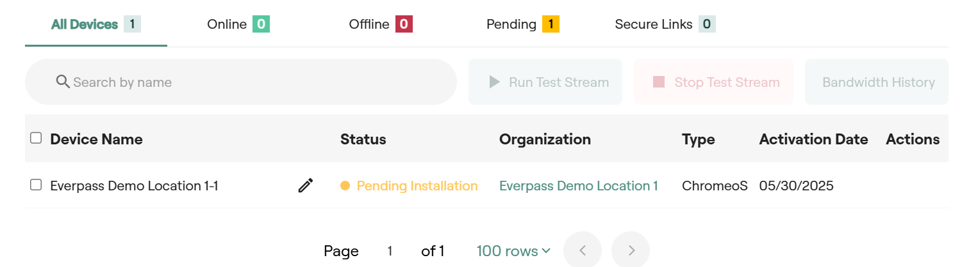This screenshot has height=267, width=962.
Task: Switch to the Secure Links tab
Action: 665,25
